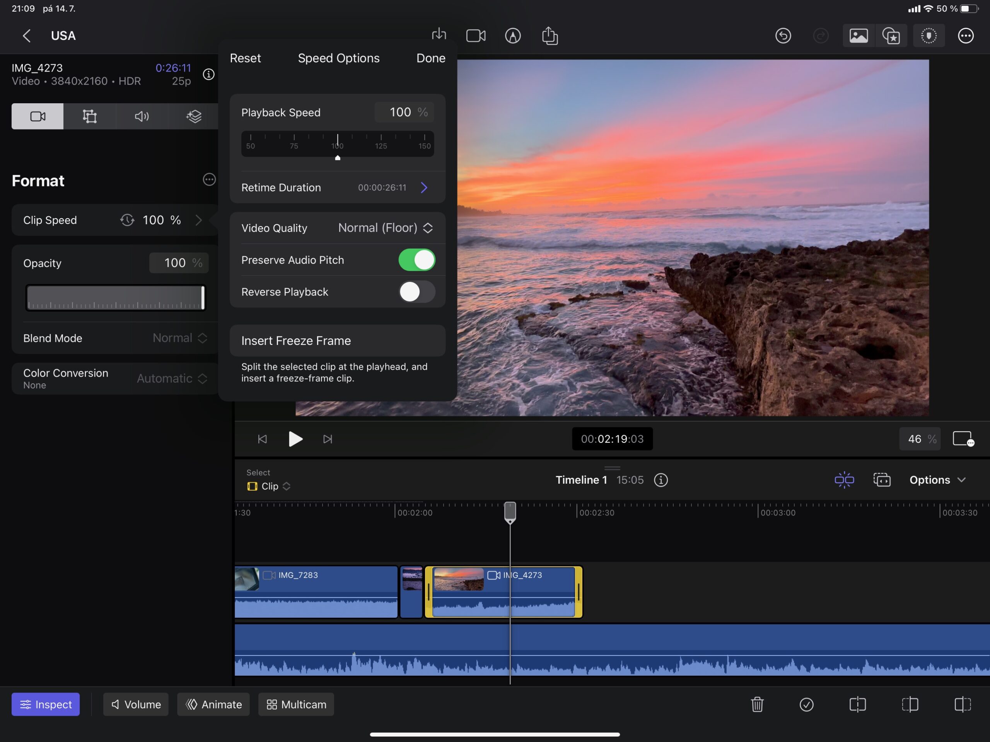The image size is (990, 742).
Task: Expand the timeline Options menu
Action: click(937, 480)
